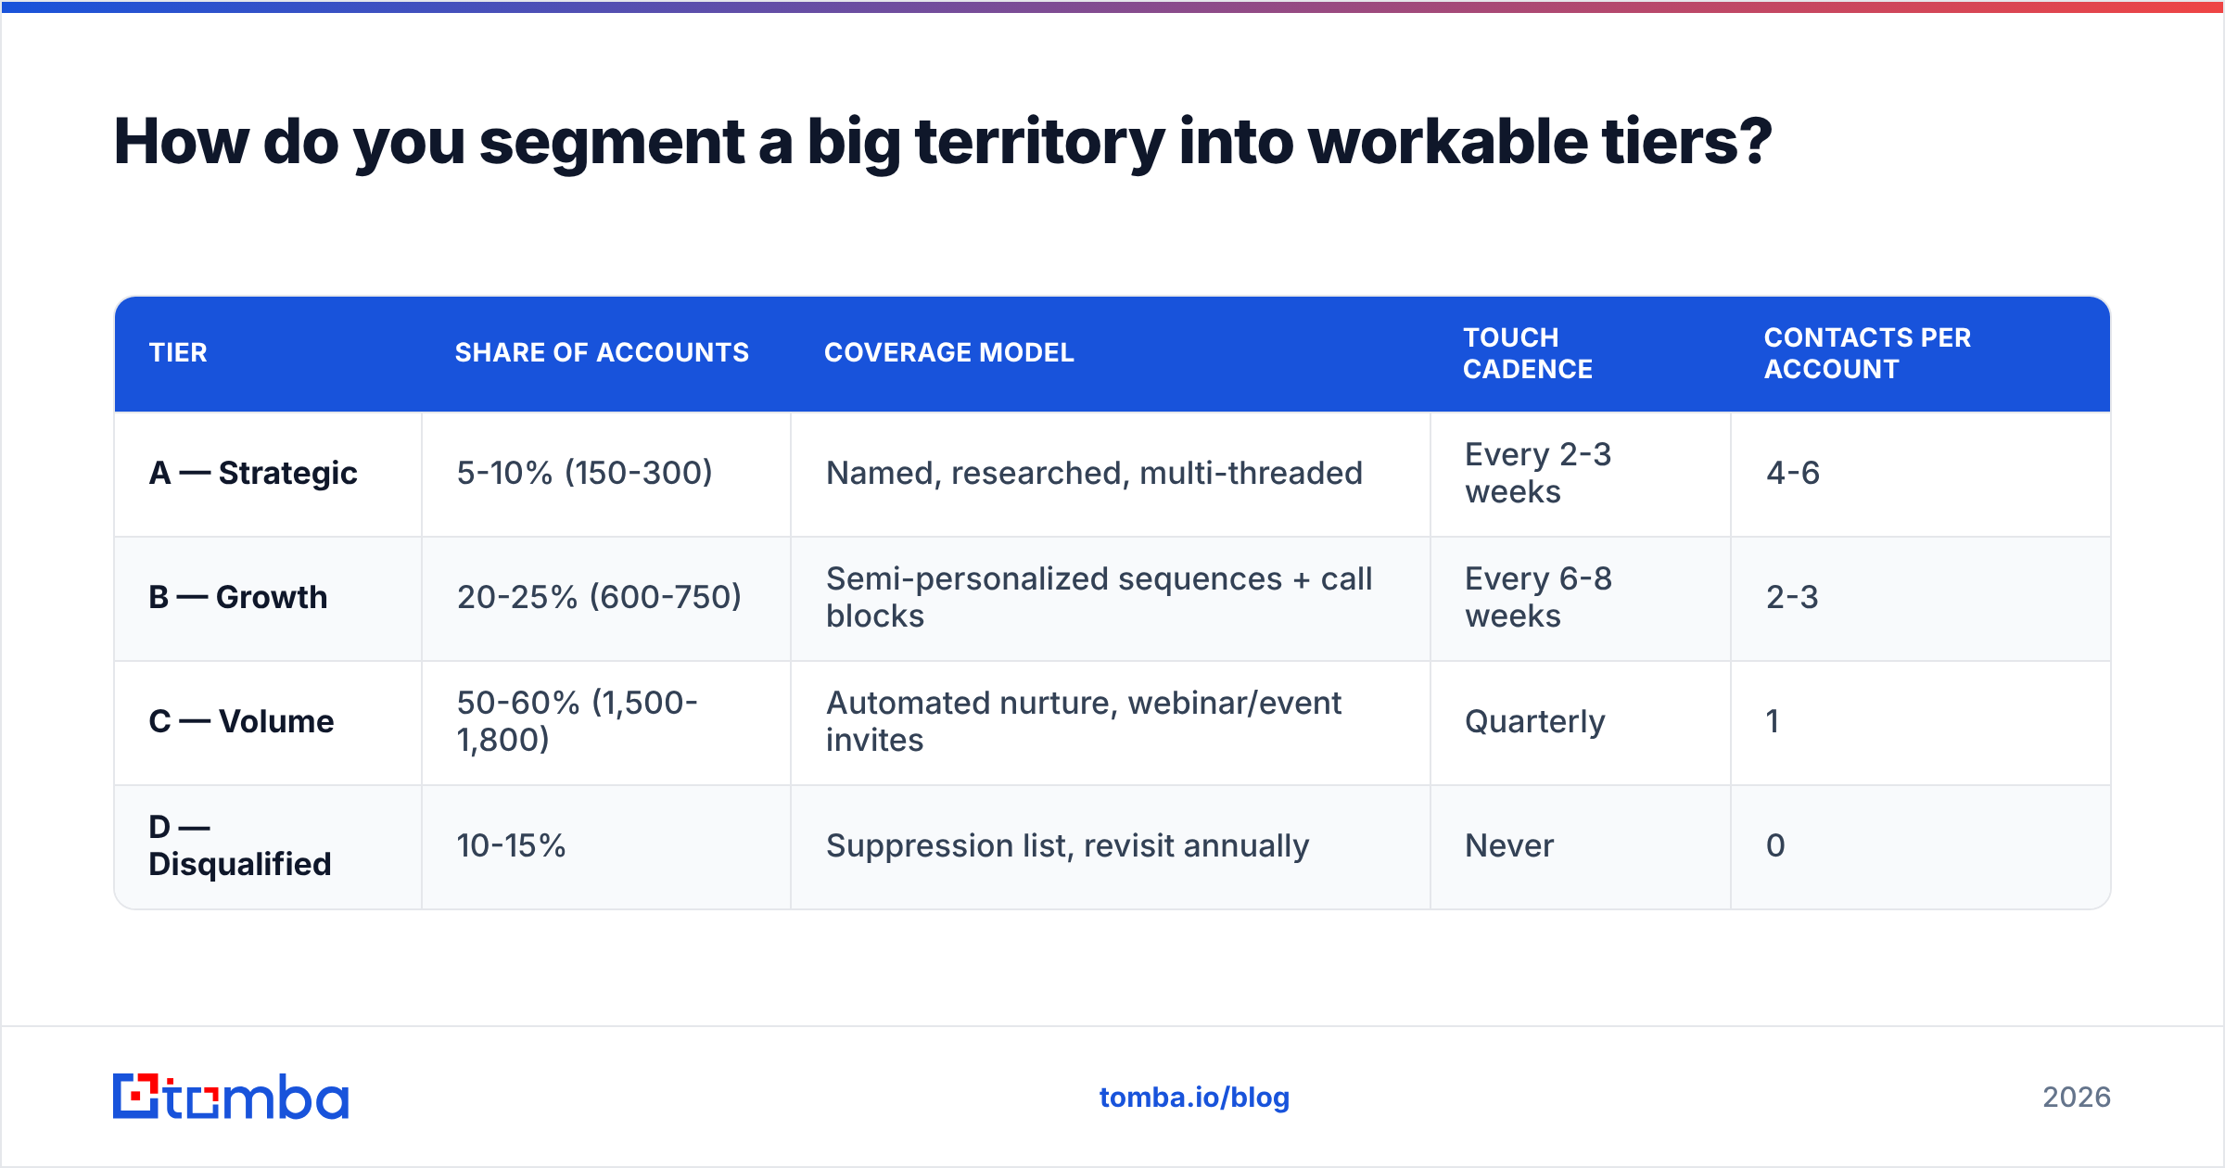The height and width of the screenshot is (1168, 2225).
Task: Click the '50-60% (1,500-1,800)' cell
Action: pyautogui.click(x=606, y=722)
